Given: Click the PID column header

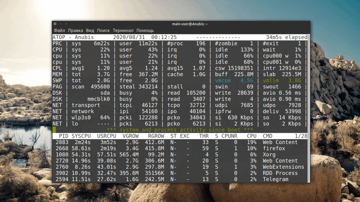Looking at the screenshot, I should pos(64,136).
